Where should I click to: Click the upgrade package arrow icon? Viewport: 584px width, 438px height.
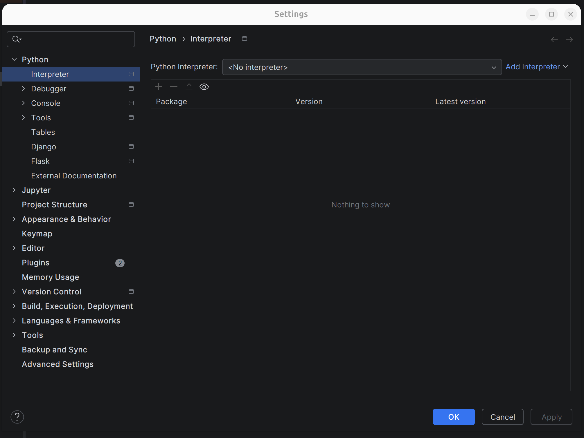click(189, 86)
